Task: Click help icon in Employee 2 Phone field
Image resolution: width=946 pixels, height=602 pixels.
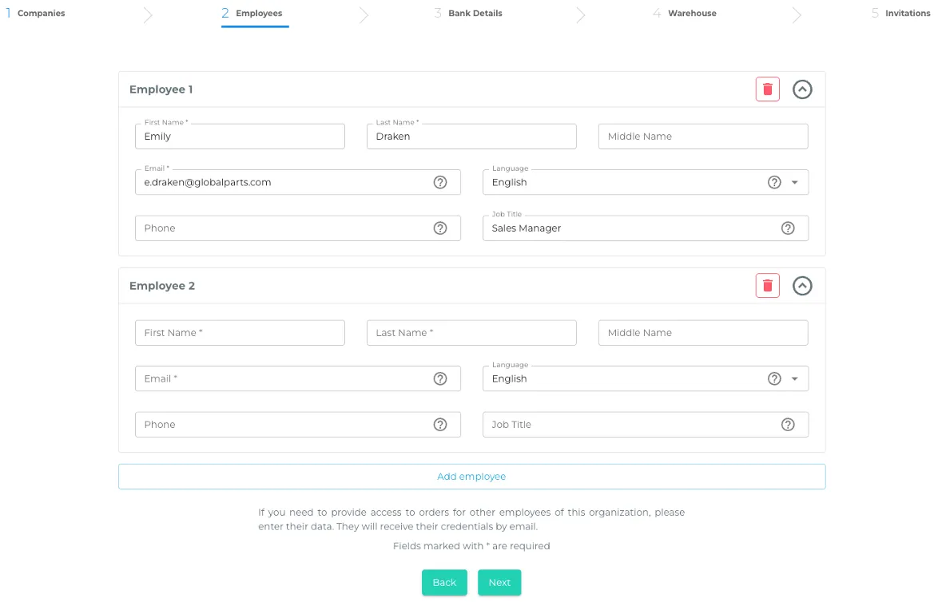Action: click(x=440, y=425)
